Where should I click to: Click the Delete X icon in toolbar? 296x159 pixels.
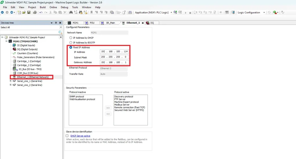[65, 12]
